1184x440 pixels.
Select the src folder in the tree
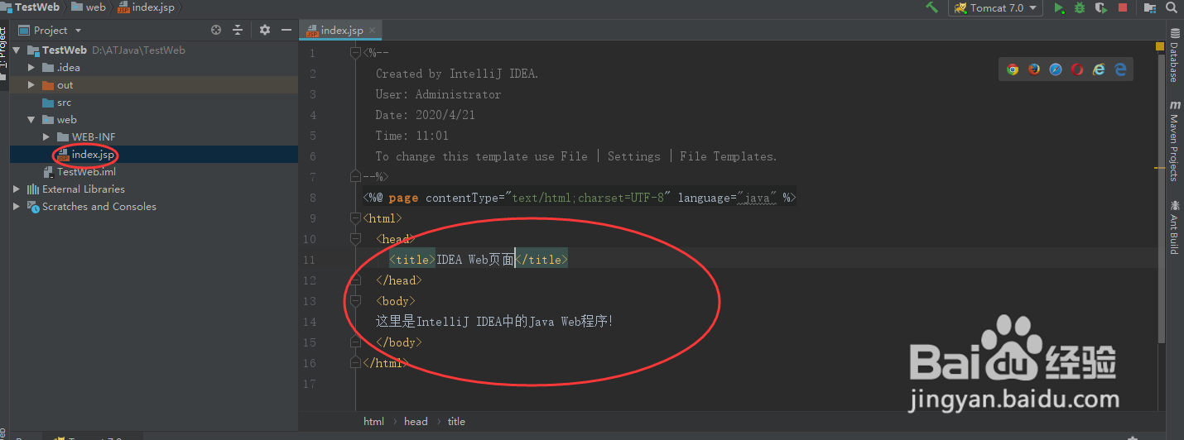coord(154,102)
